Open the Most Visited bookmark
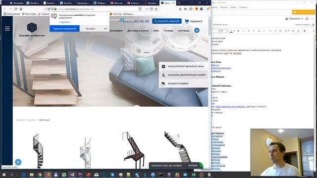The height and width of the screenshot is (178, 317). pyautogui.click(x=29, y=14)
